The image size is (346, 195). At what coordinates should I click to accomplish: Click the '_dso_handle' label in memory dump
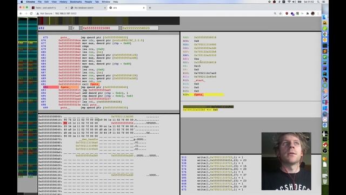[x=88, y=139]
